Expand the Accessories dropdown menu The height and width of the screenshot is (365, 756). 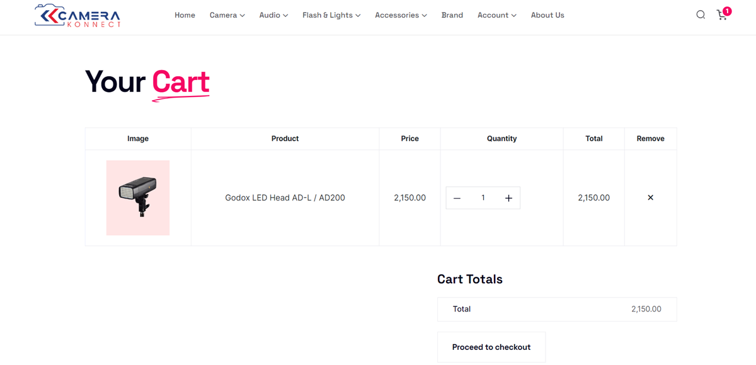(x=401, y=15)
